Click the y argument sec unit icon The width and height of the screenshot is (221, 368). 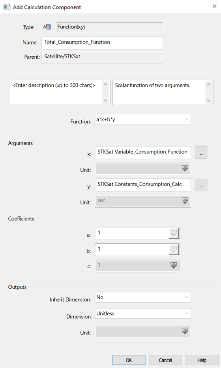tap(185, 201)
